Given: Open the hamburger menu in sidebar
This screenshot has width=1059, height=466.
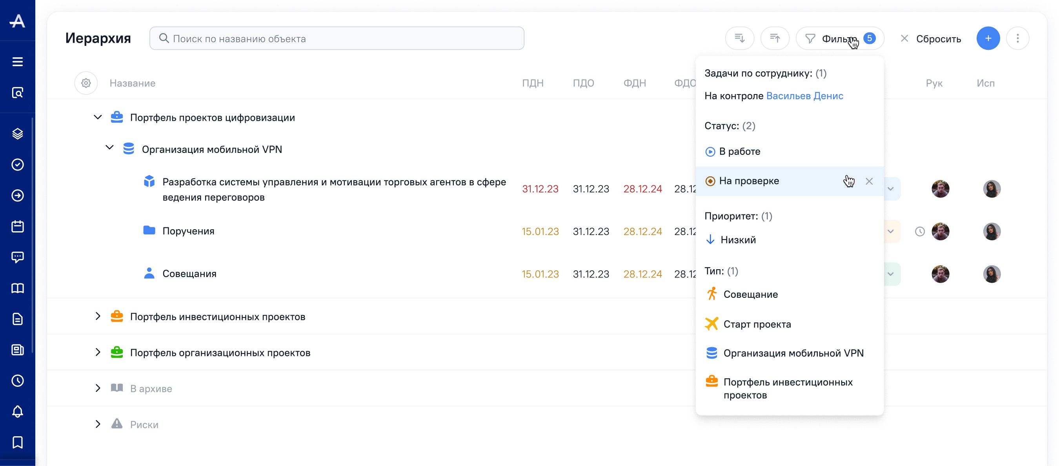Looking at the screenshot, I should click(x=17, y=62).
